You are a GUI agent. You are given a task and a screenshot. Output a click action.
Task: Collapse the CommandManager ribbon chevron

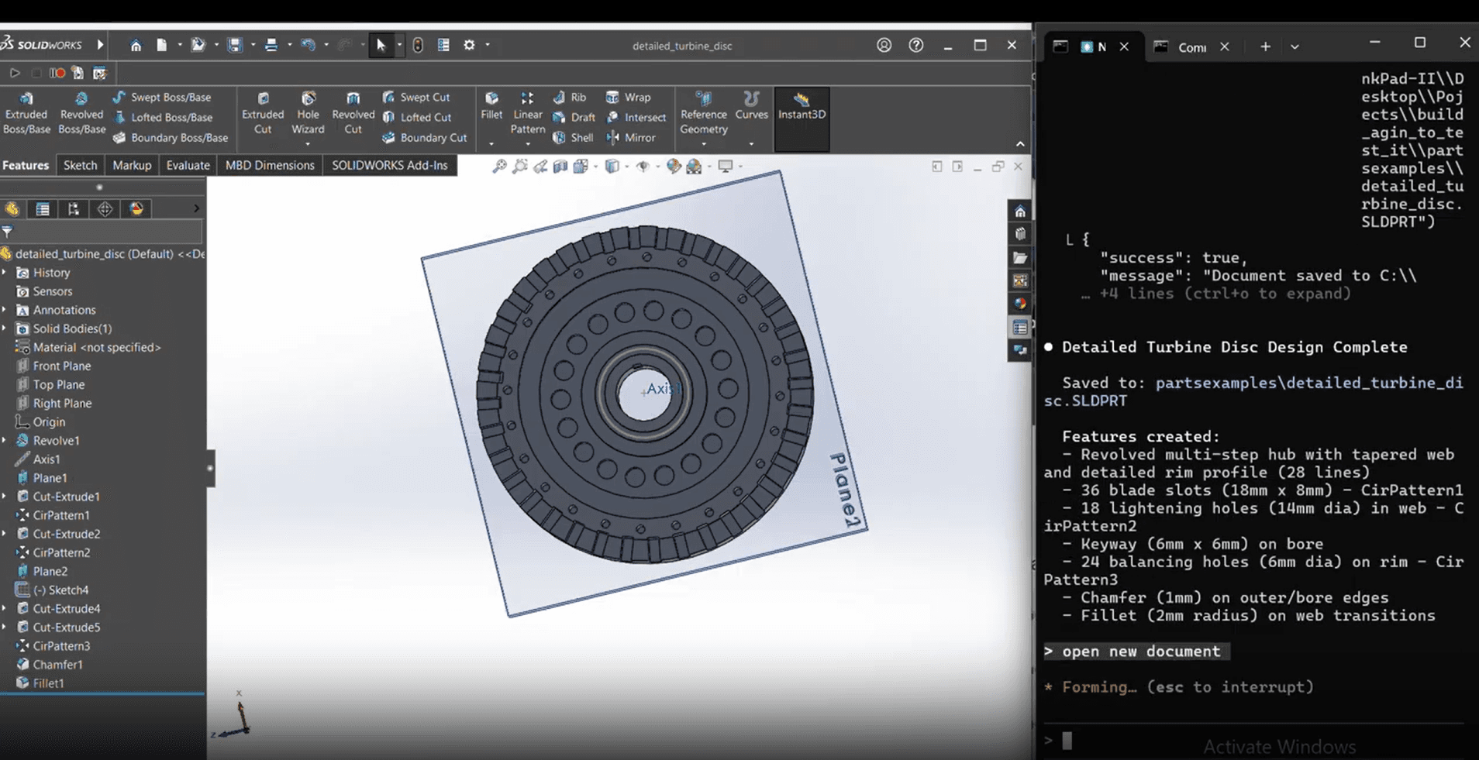tap(1020, 144)
